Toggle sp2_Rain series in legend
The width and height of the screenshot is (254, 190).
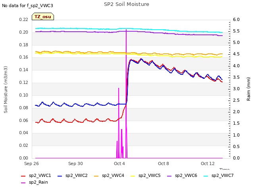click(35, 182)
